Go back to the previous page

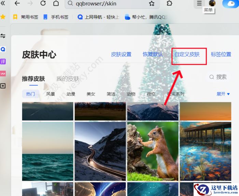tap(17, 3)
